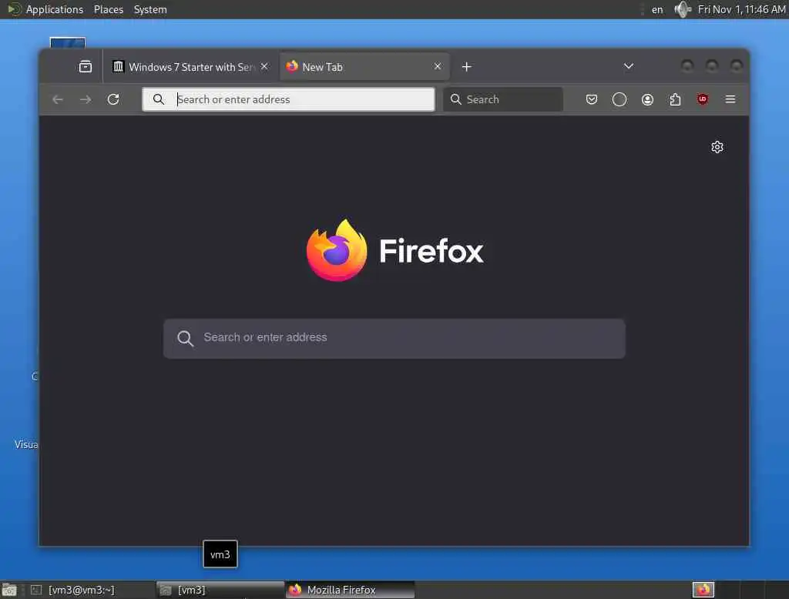Click the show desktop icon in bottom panel

(9, 590)
